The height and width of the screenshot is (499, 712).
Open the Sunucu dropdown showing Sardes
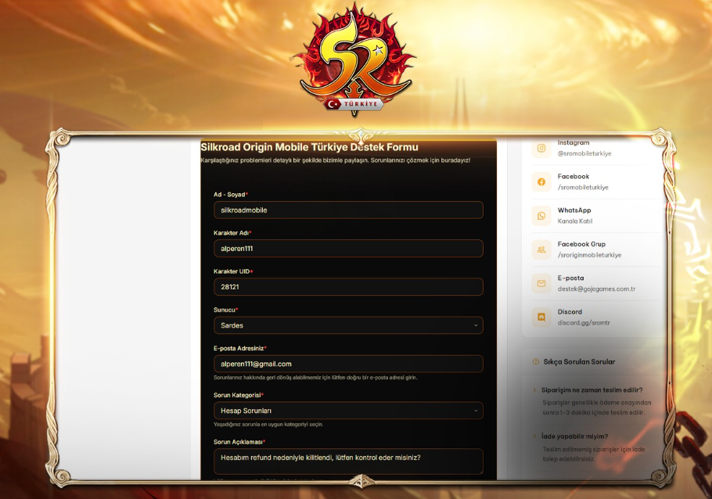click(x=348, y=325)
